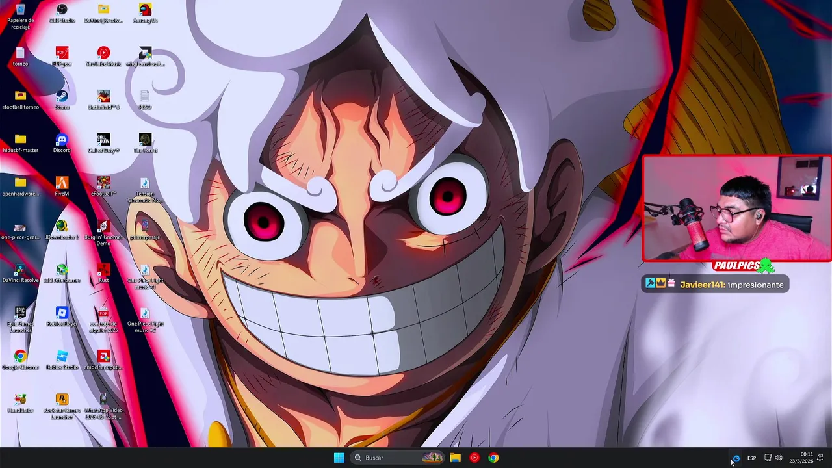Select the OBS Studio desktop shortcut
The width and height of the screenshot is (832, 468).
pyautogui.click(x=62, y=14)
